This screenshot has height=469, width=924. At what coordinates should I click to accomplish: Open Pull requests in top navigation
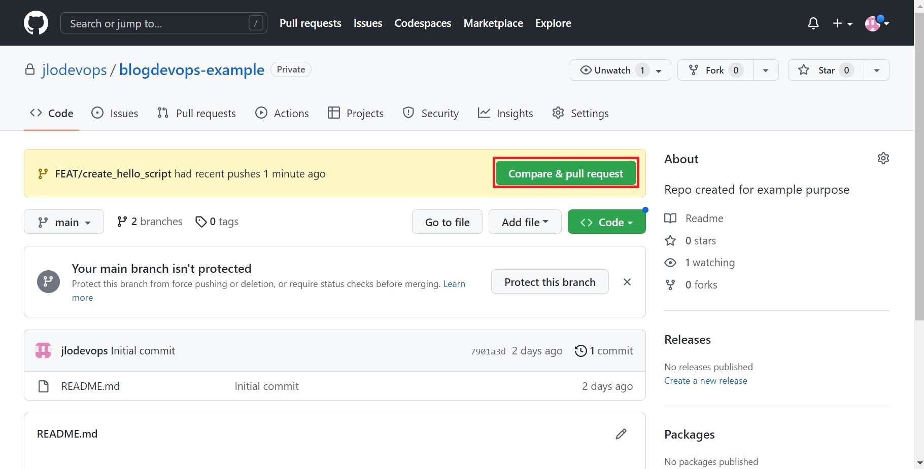pyautogui.click(x=311, y=23)
